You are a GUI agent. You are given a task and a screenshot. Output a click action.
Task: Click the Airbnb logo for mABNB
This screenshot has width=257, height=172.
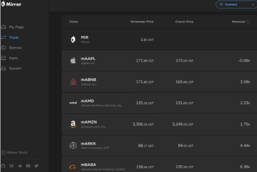(x=73, y=82)
